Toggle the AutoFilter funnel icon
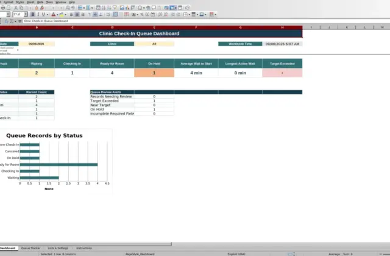This screenshot has height=256, width=390. (115, 8)
